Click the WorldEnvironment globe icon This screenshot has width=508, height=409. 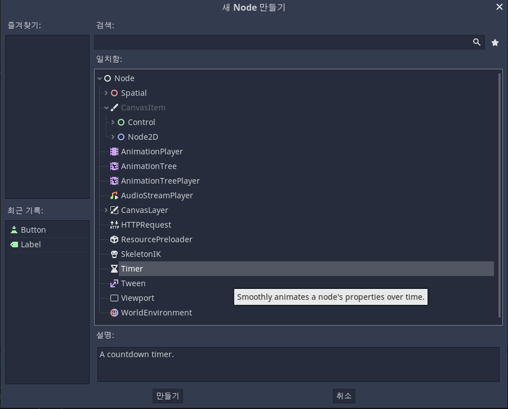pos(114,313)
